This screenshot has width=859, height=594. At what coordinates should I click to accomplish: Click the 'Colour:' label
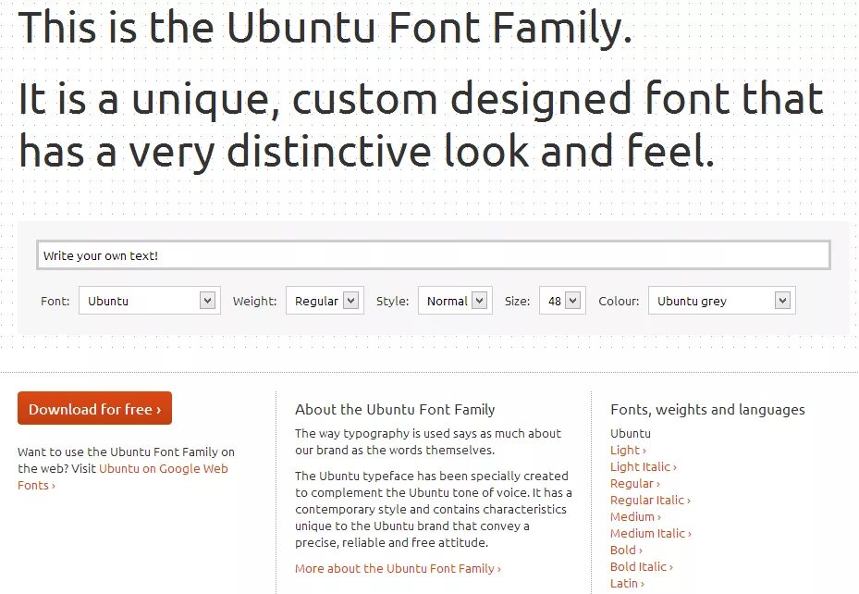coord(619,301)
